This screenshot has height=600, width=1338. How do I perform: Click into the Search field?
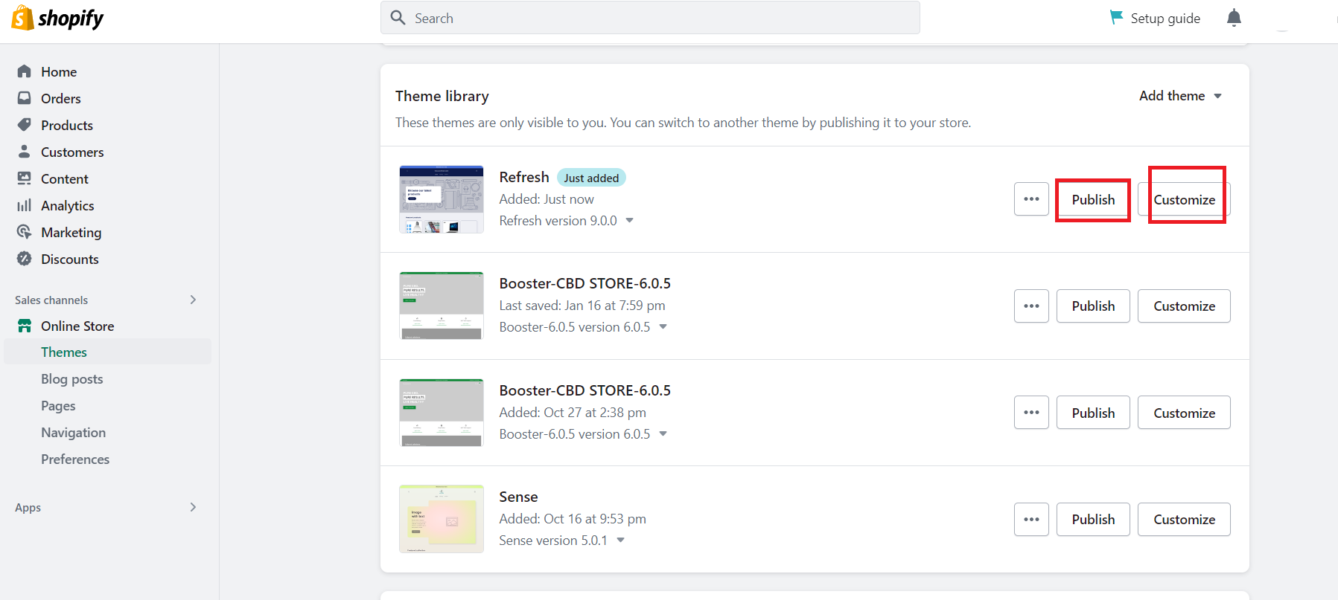tap(650, 18)
